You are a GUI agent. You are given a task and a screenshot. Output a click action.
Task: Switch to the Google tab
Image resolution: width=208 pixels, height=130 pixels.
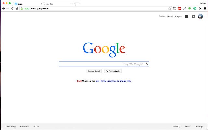coord(29,4)
